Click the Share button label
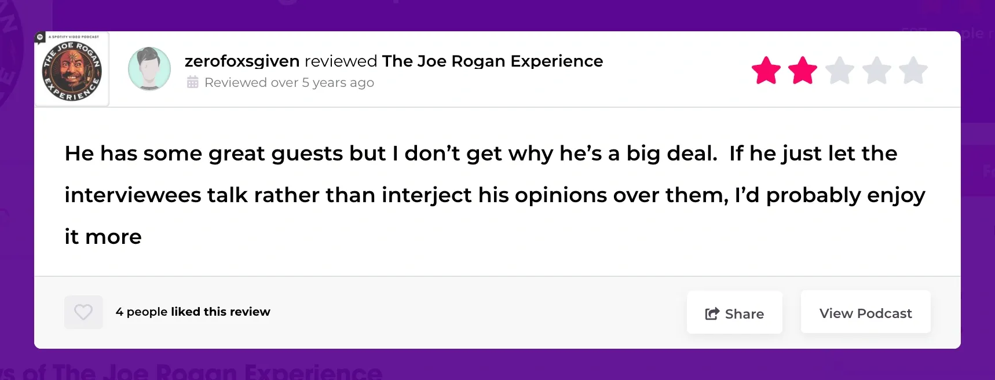The width and height of the screenshot is (995, 380). point(744,313)
